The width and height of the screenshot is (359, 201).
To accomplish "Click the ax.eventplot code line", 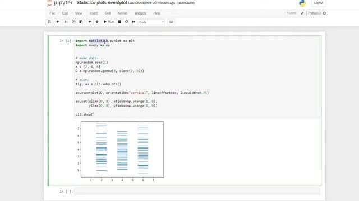I will tap(142, 93).
